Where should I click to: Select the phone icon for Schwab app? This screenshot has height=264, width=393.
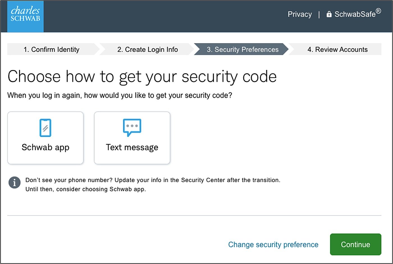45,128
